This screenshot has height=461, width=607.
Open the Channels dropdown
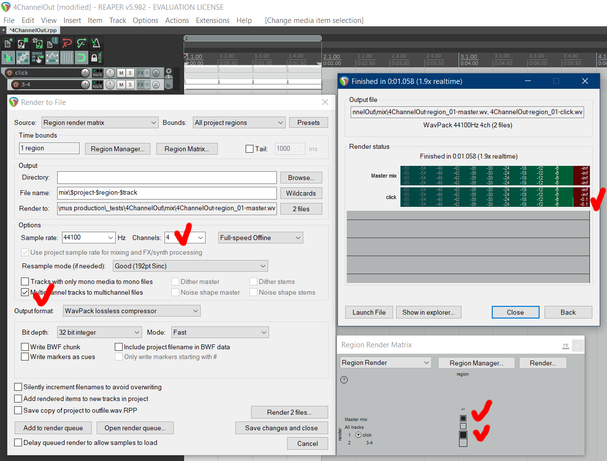[185, 238]
